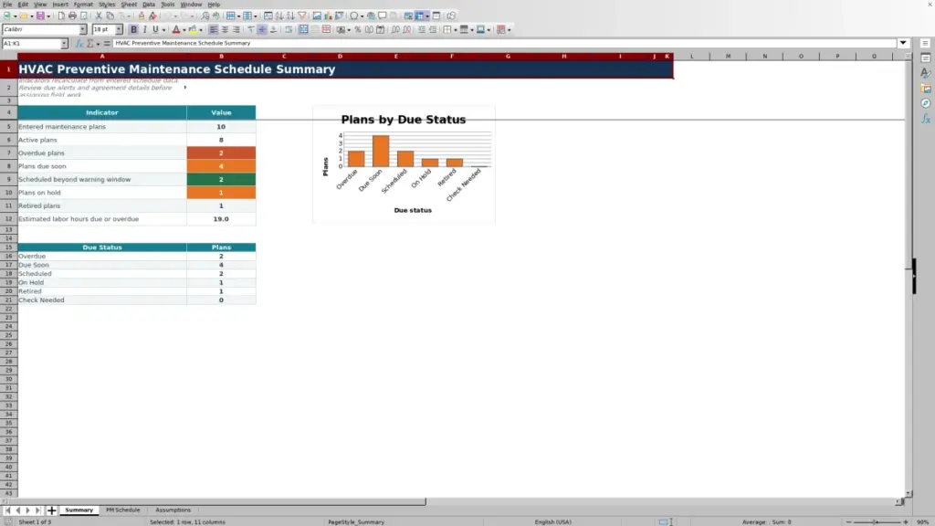Image resolution: width=935 pixels, height=526 pixels.
Task: Open the Font Size dropdown list
Action: click(x=119, y=29)
